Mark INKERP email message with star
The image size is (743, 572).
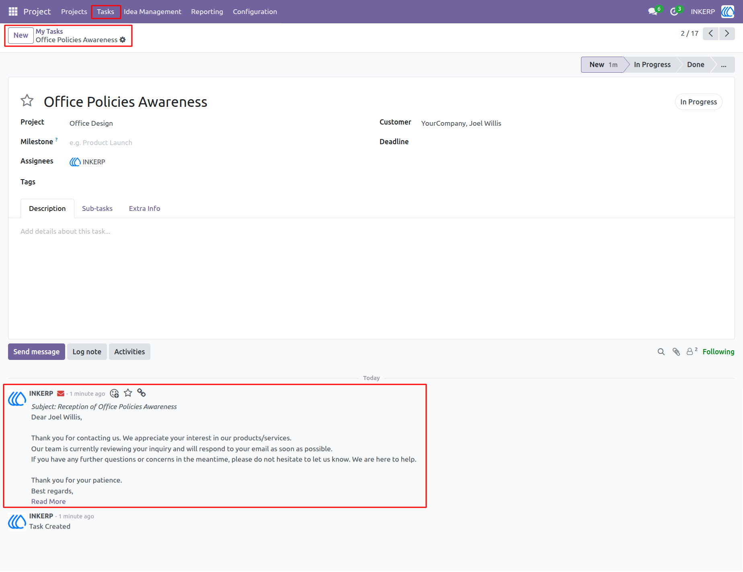[x=128, y=393]
